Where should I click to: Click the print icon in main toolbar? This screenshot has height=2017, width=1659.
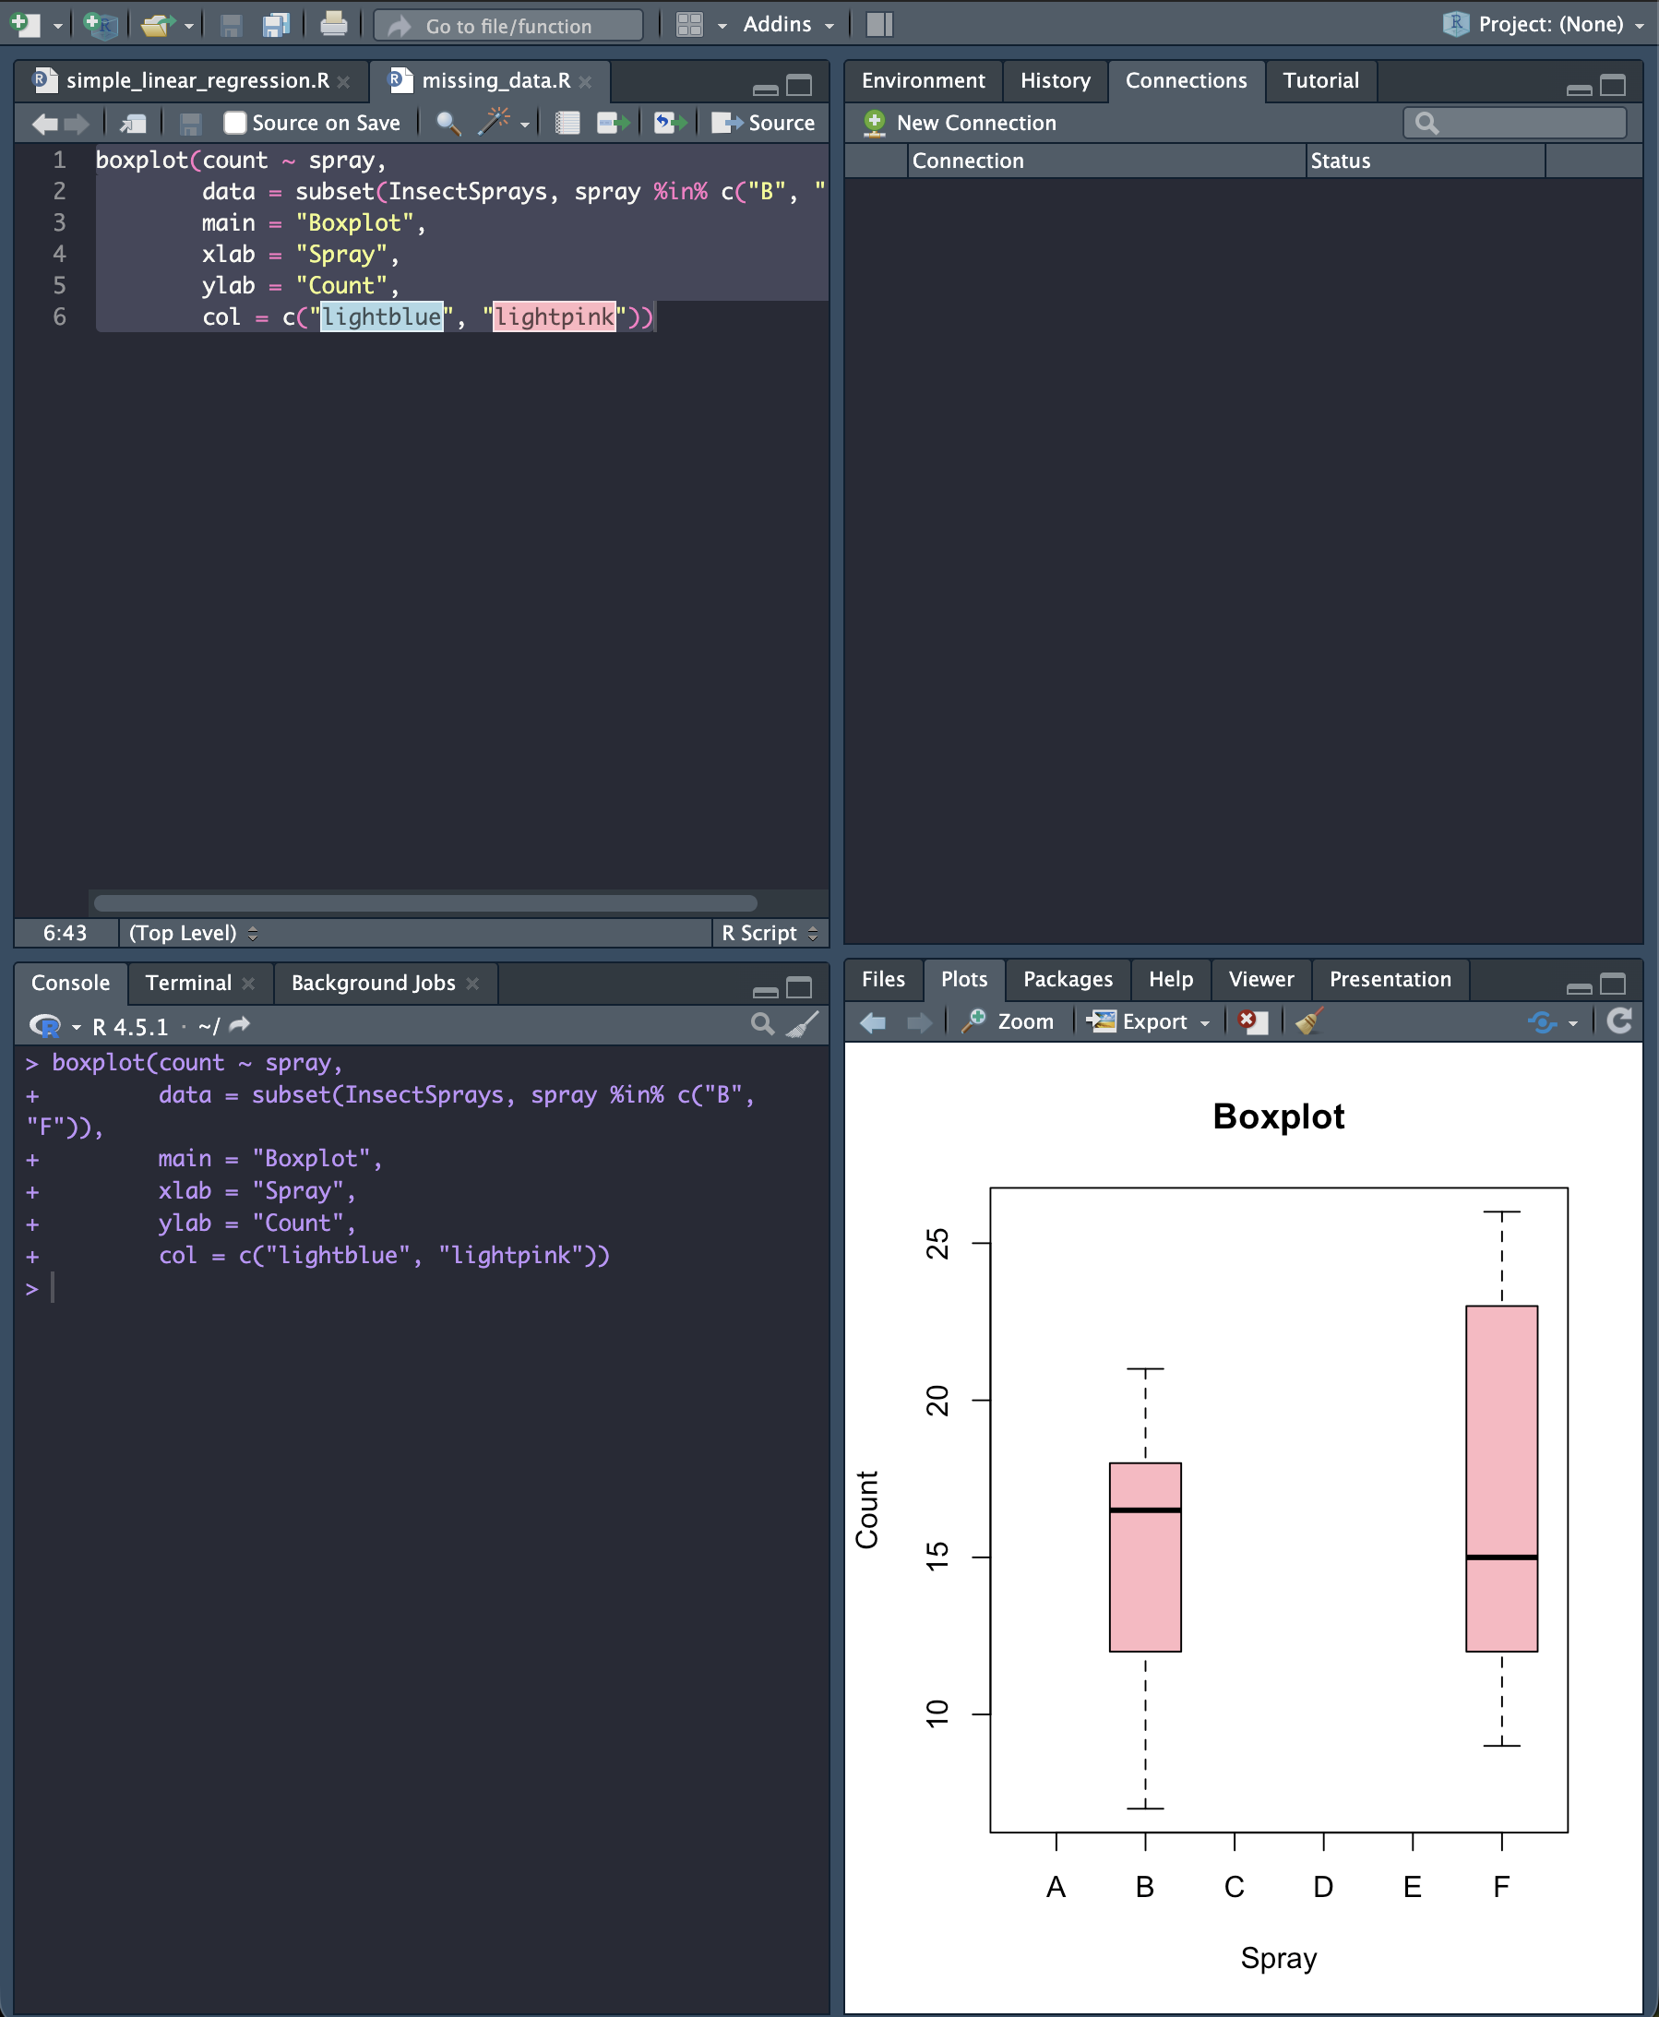point(333,24)
